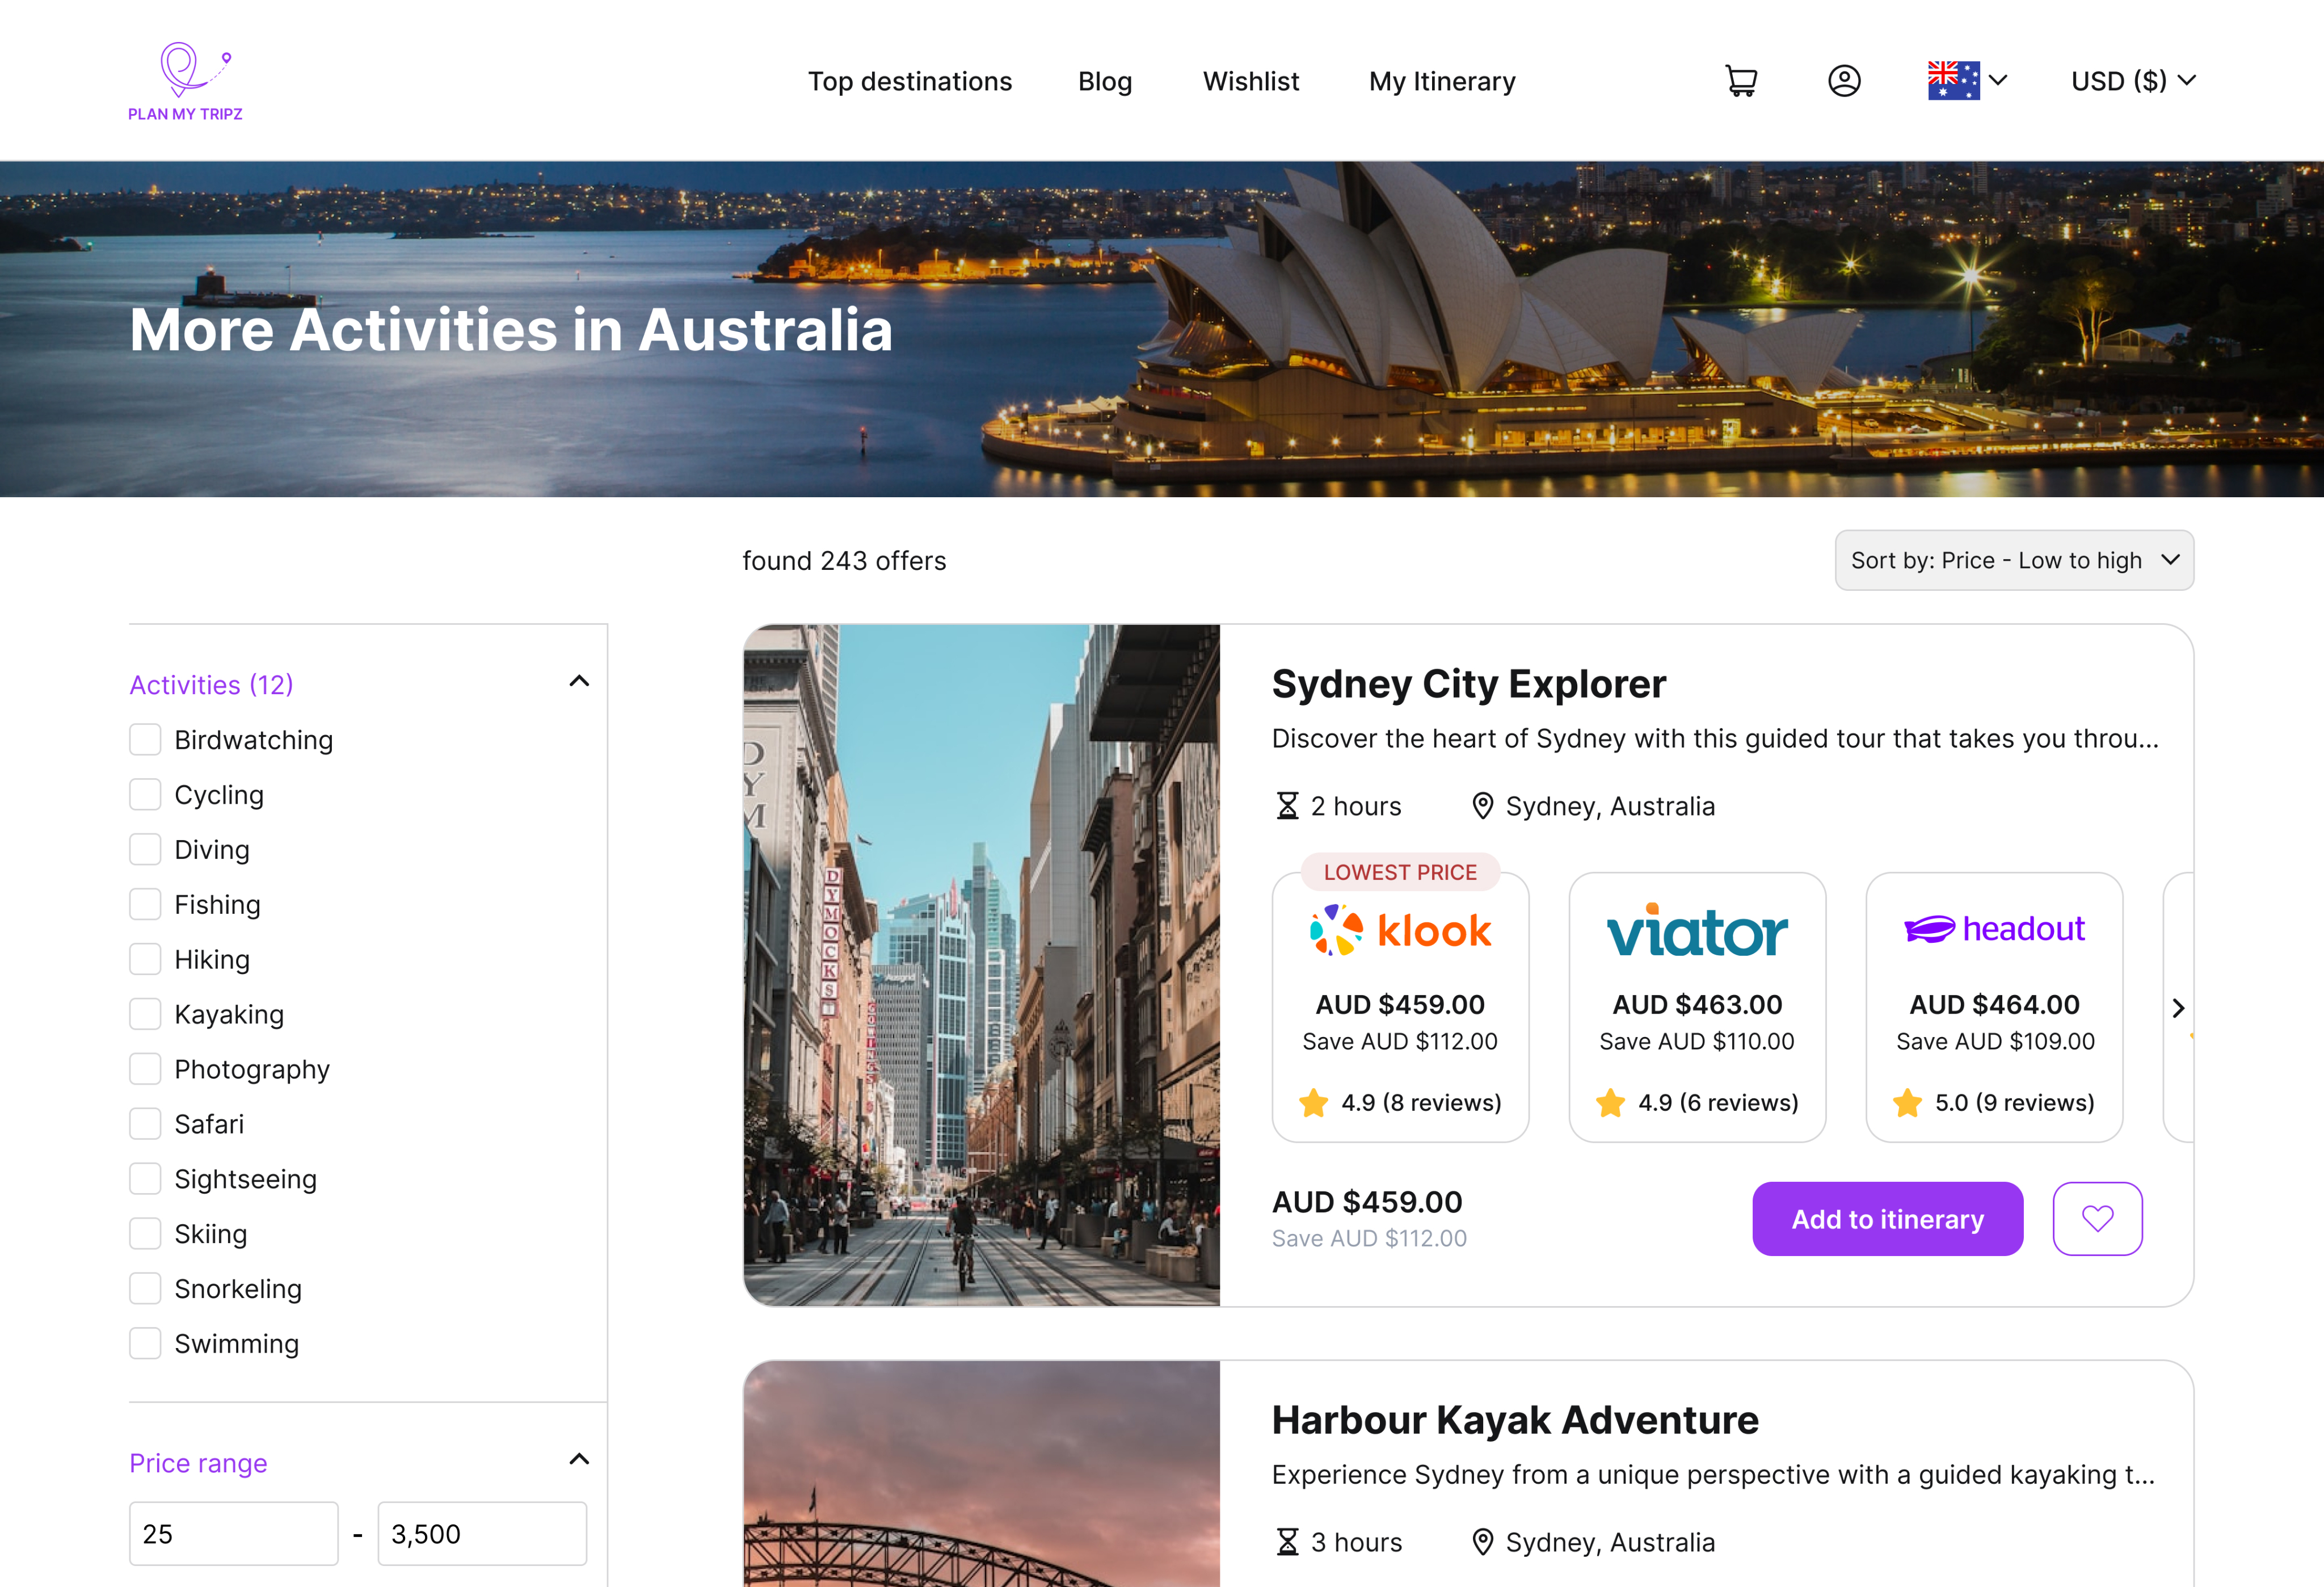Click the Add to itinerary button

1887,1219
